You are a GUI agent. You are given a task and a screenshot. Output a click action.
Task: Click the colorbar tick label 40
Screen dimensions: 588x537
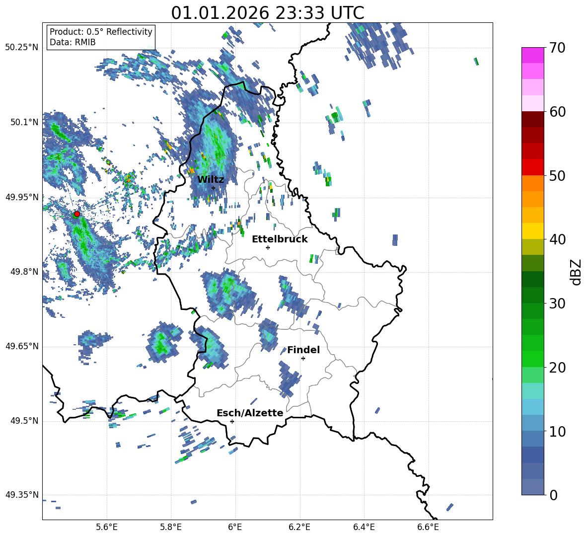click(x=557, y=239)
